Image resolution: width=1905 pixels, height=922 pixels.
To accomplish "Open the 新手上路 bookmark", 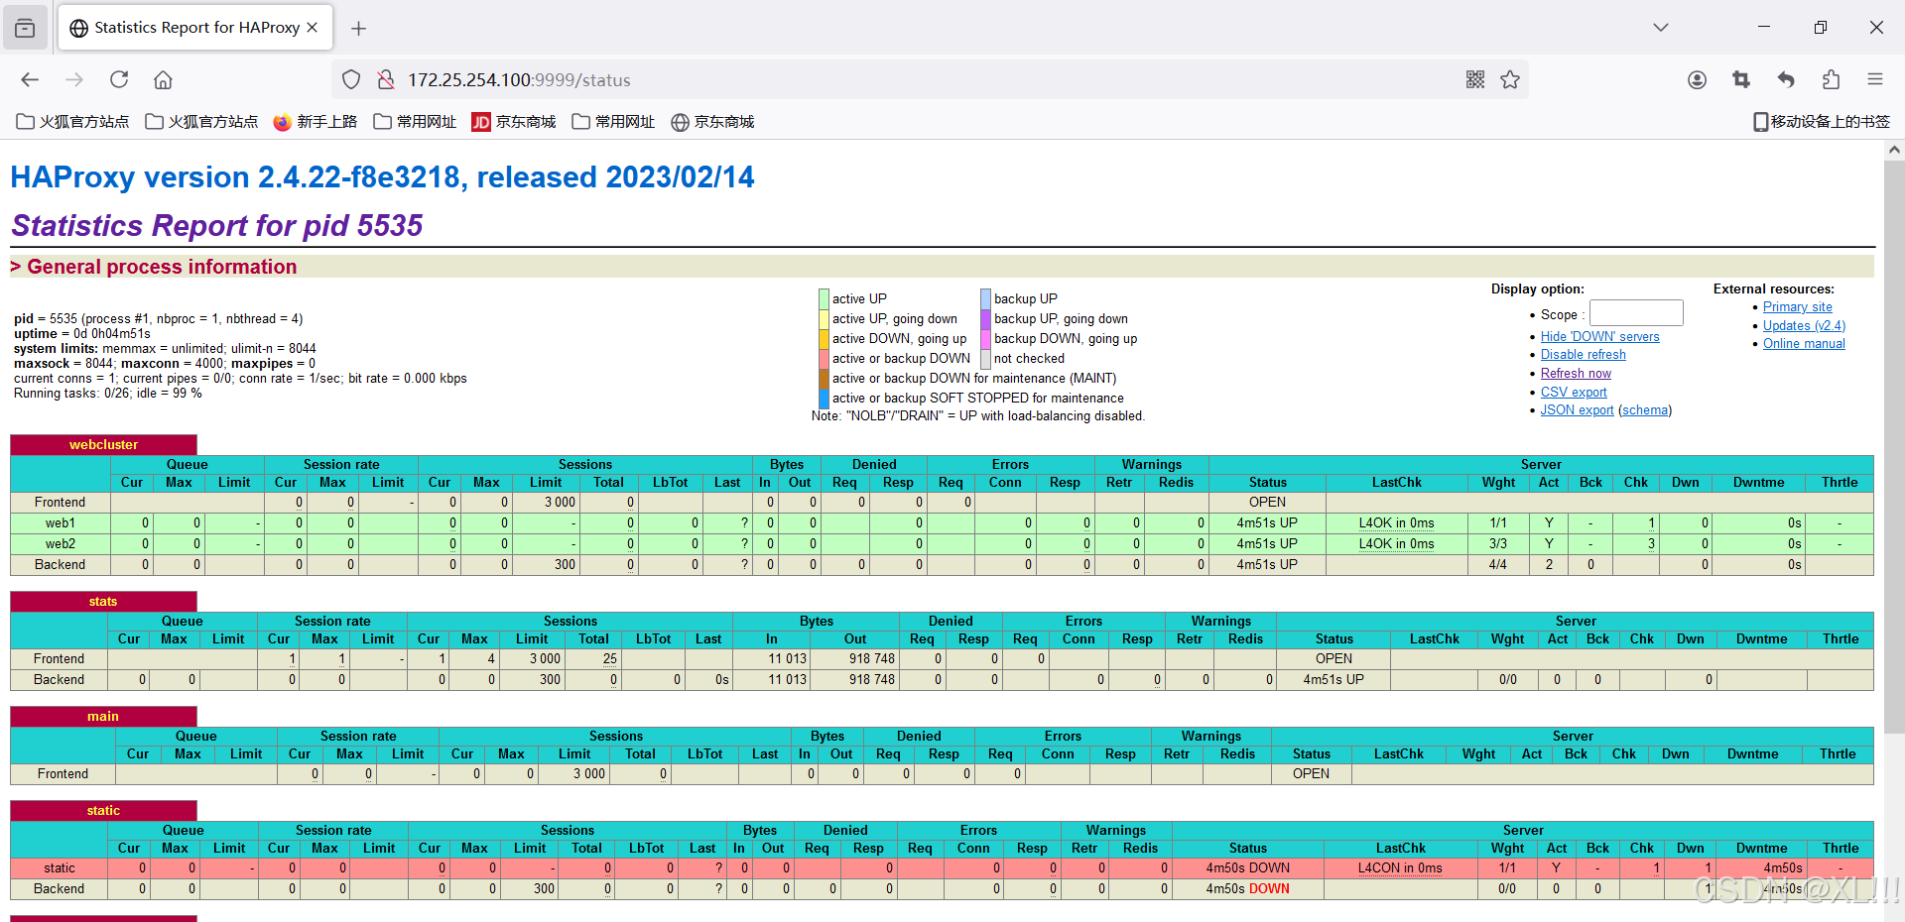I will tap(315, 122).
